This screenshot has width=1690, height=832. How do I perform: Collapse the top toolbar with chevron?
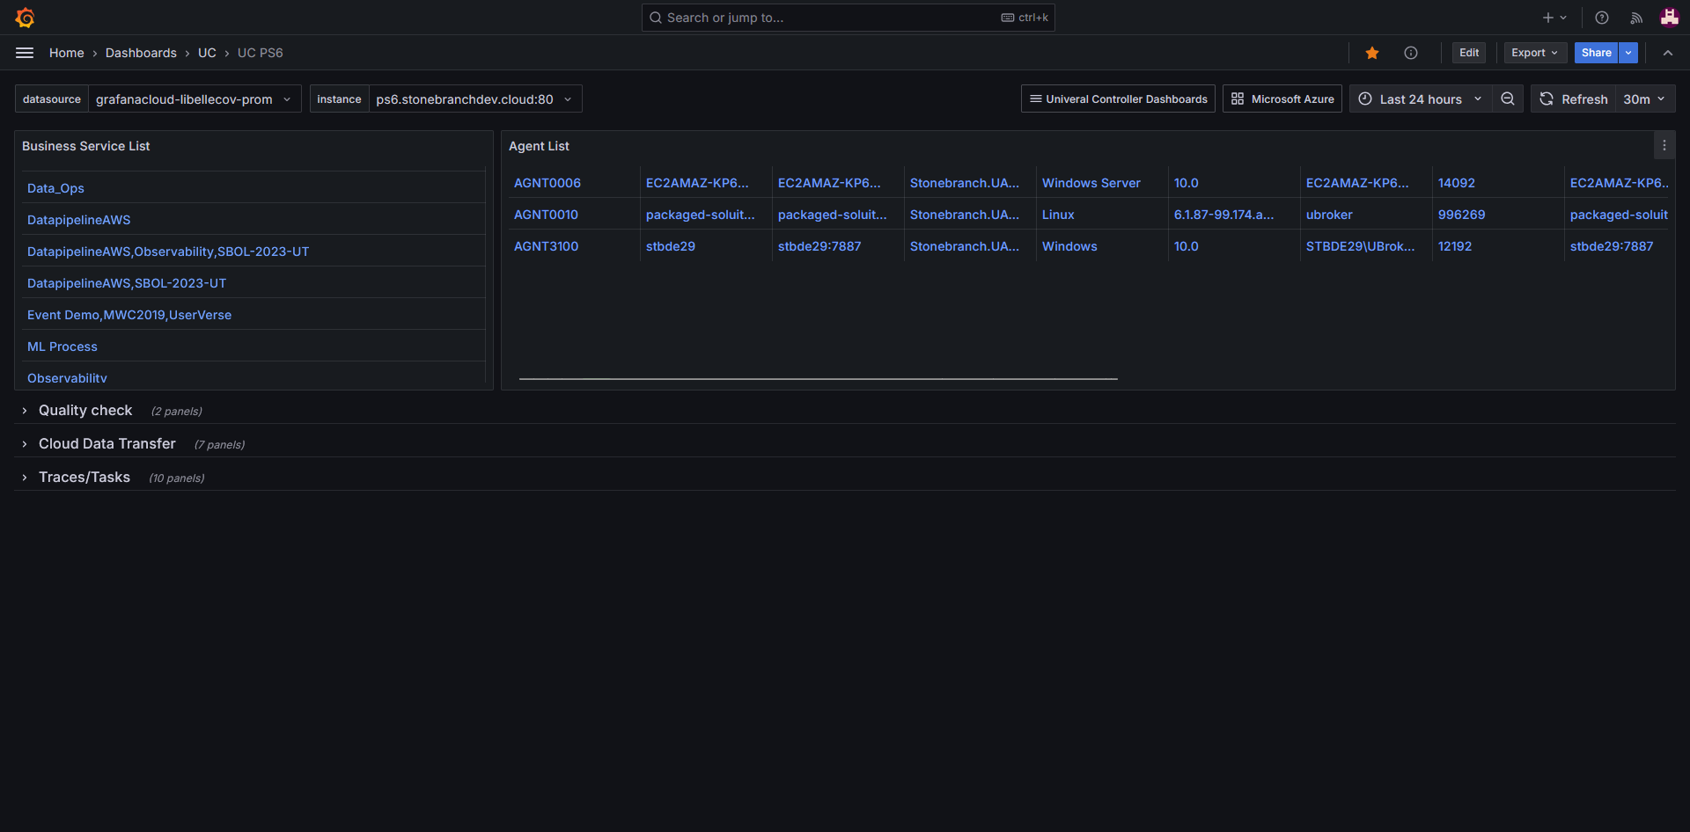[x=1667, y=53]
